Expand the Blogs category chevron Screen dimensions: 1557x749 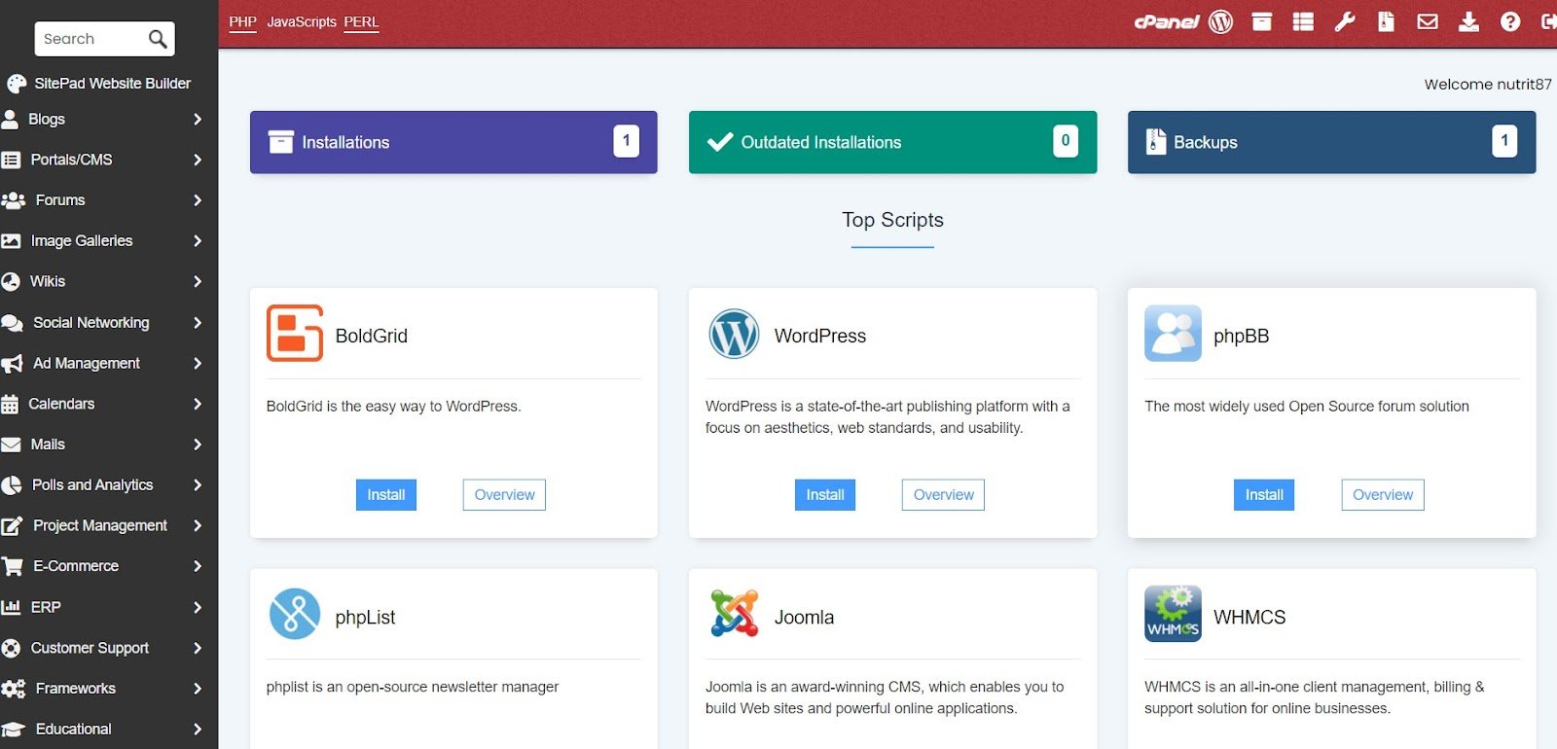coord(198,119)
